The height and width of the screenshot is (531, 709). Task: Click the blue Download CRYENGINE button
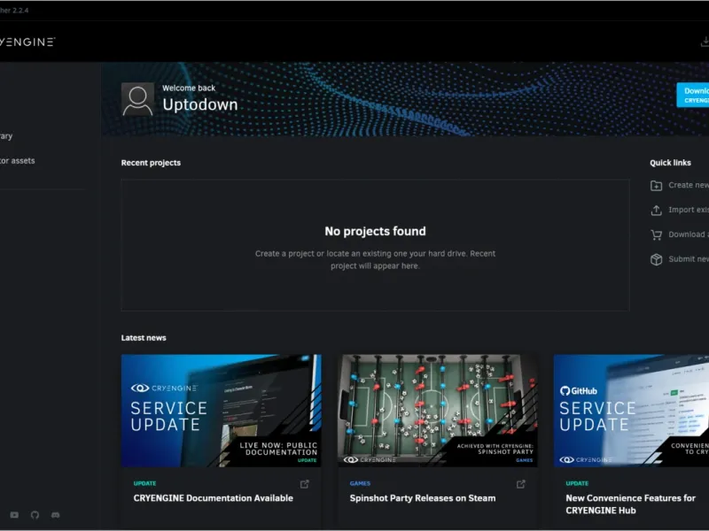tap(693, 95)
